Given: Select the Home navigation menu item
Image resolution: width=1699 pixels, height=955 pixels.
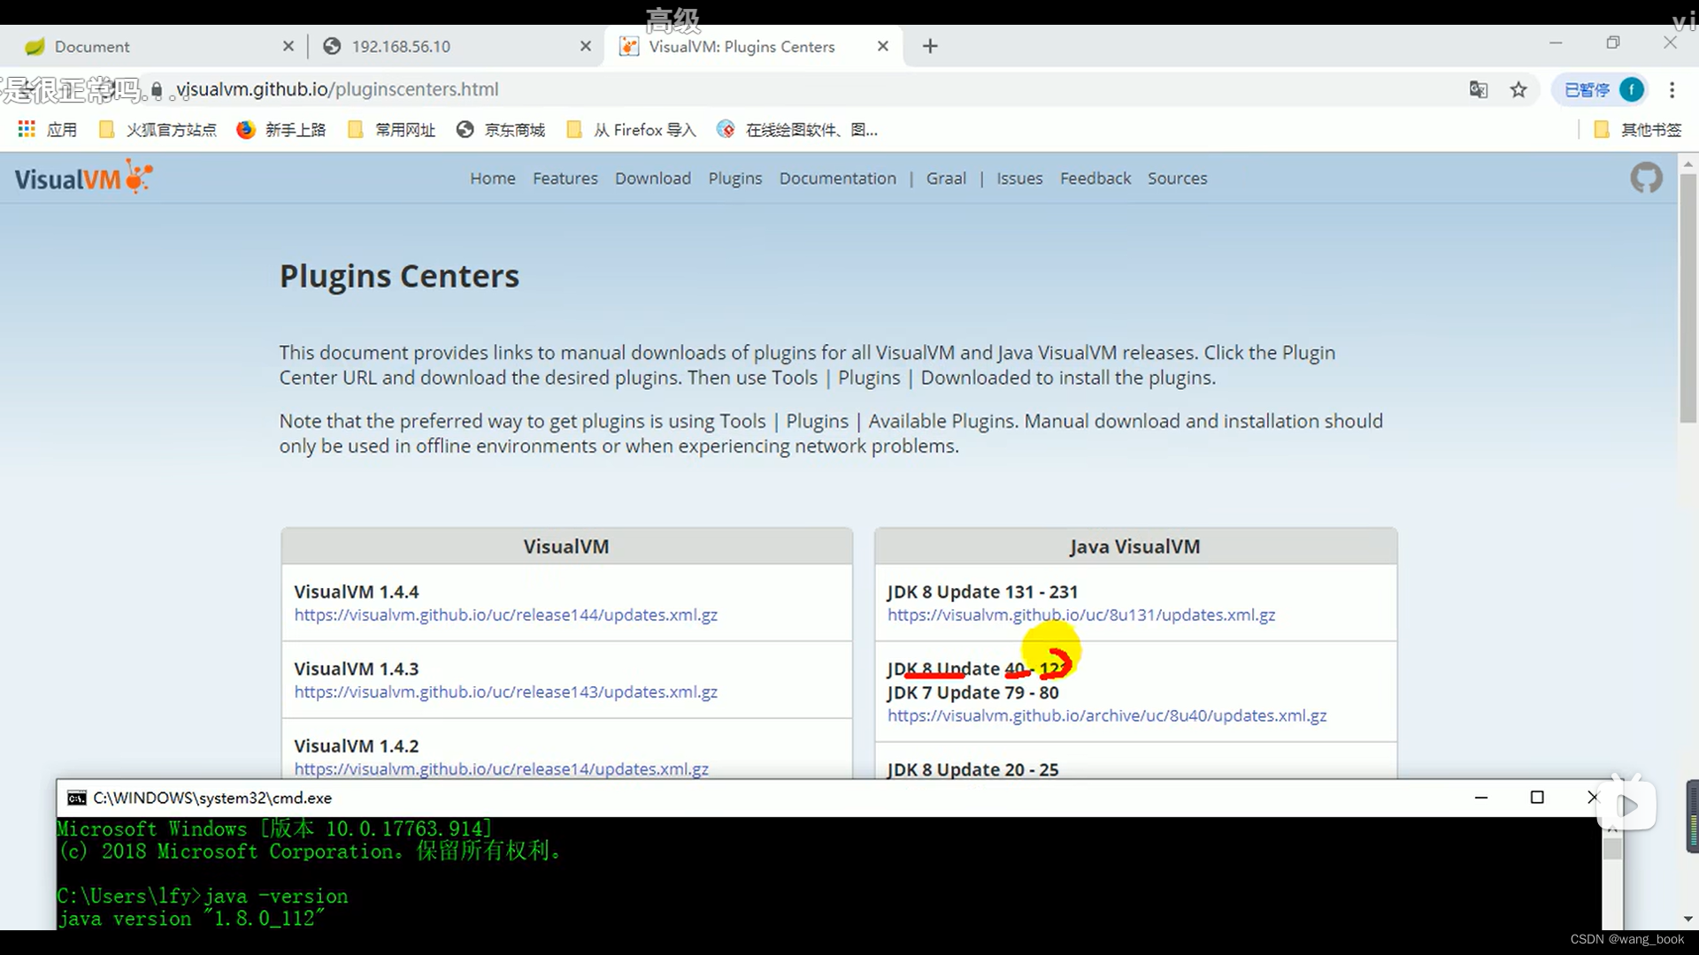Looking at the screenshot, I should [492, 179].
